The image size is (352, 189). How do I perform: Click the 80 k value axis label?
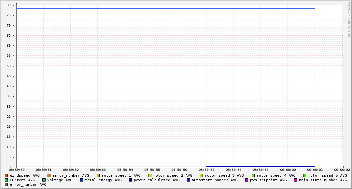(11, 5)
